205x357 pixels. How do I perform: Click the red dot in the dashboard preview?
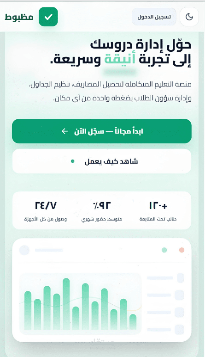tap(182, 250)
